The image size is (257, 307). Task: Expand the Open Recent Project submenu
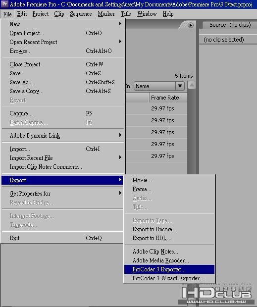tap(63, 42)
